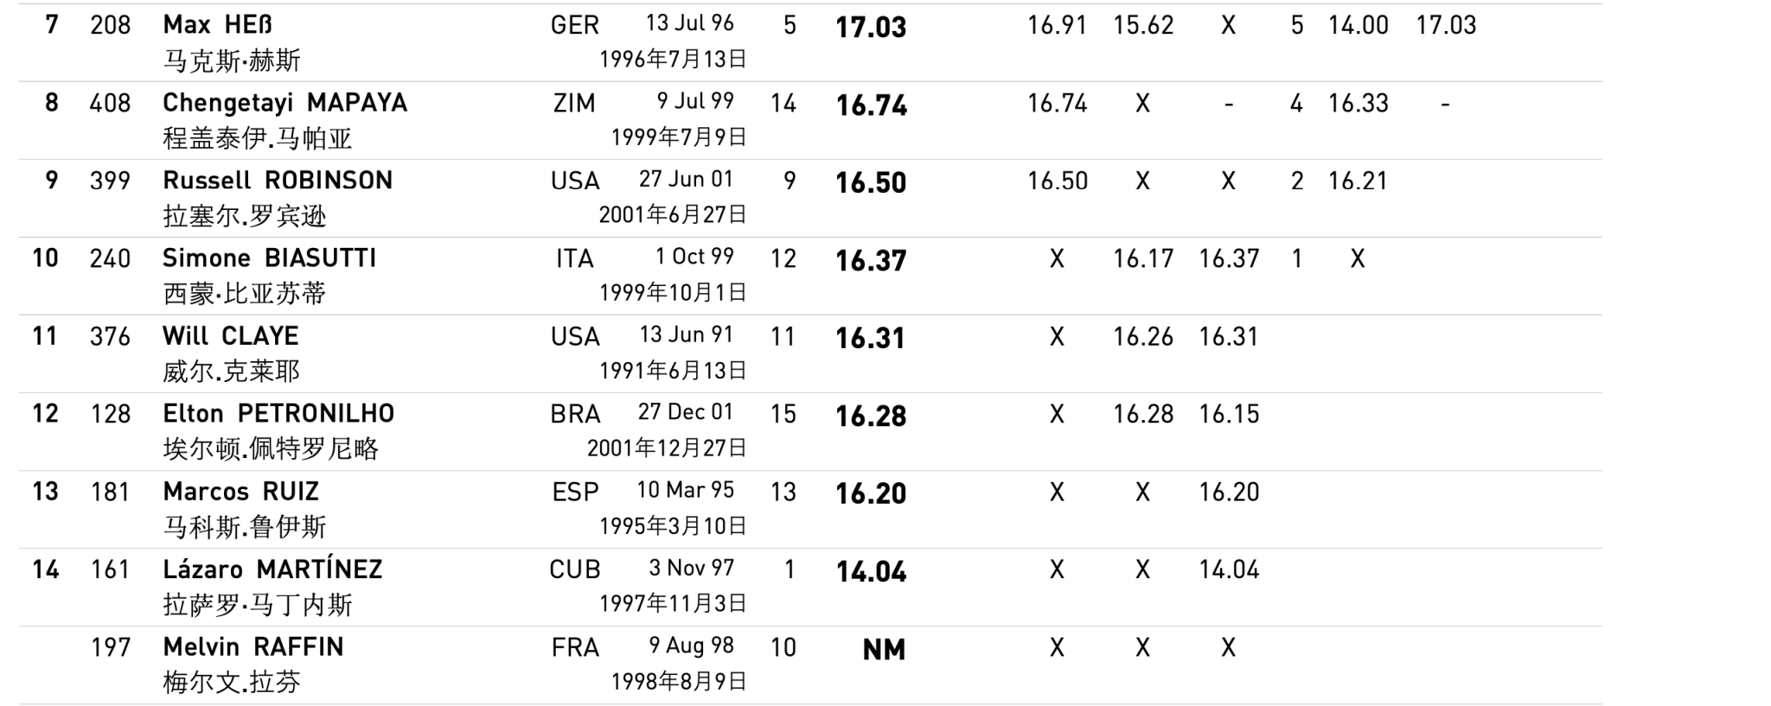Select the BRA country code

[x=575, y=414]
